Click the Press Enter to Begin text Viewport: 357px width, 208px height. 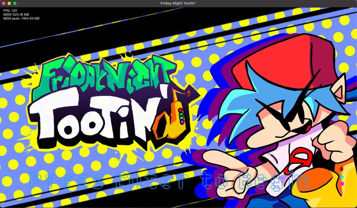point(169,181)
